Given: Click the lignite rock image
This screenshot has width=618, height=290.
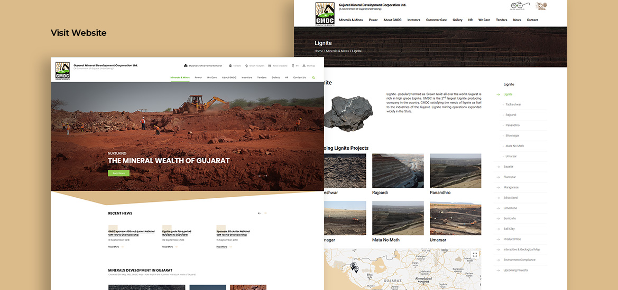Looking at the screenshot, I should point(348,113).
